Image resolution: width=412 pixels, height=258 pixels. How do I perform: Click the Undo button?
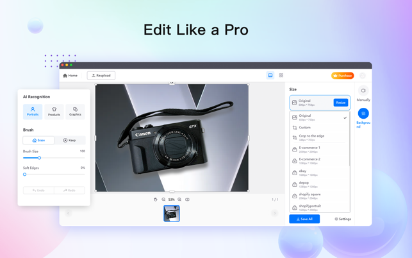tap(38, 191)
